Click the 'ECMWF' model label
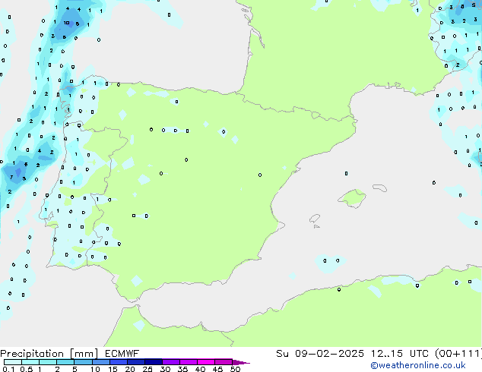Screen dimensions: 482x372 point(122,354)
